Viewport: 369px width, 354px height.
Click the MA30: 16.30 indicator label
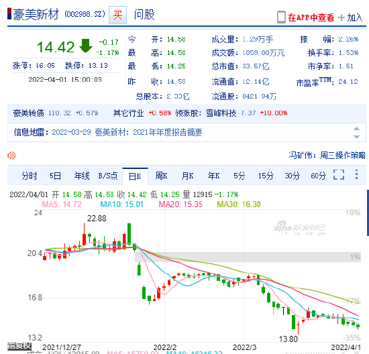click(x=239, y=204)
